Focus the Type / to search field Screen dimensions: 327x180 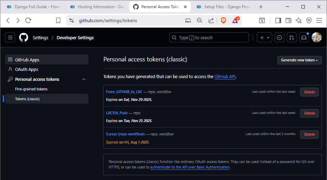click(209, 37)
